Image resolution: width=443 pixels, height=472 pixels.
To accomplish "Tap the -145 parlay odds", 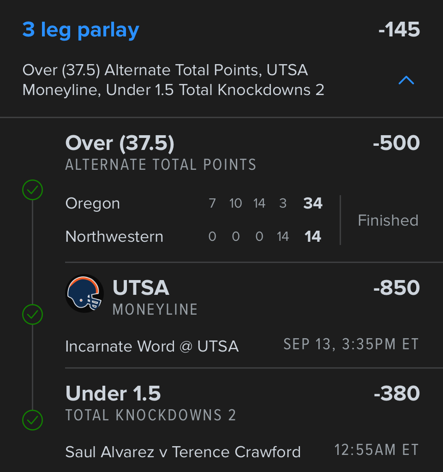I will [x=399, y=30].
